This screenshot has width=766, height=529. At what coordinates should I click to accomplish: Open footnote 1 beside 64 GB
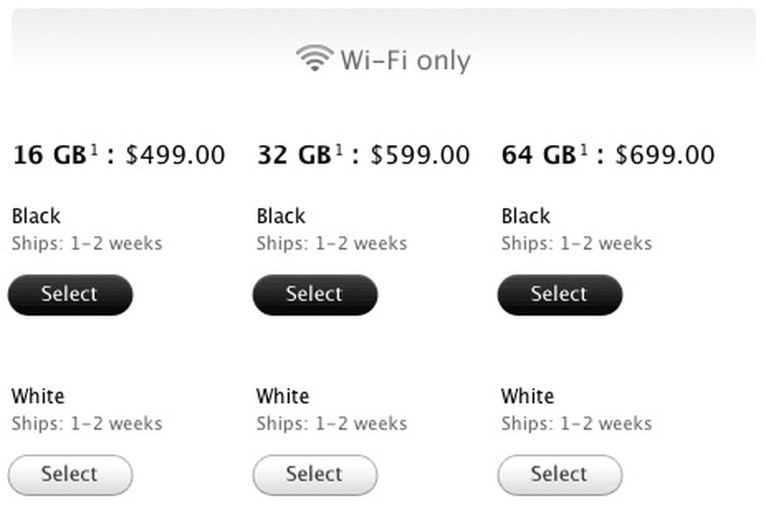click(584, 150)
